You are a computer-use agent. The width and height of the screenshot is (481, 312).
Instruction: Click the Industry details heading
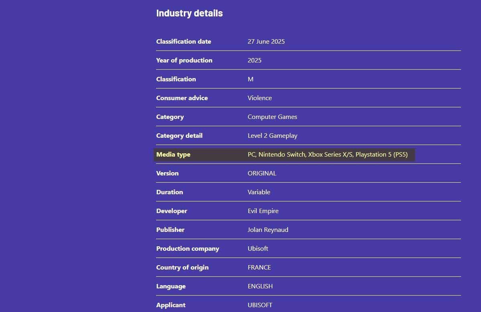pos(189,13)
